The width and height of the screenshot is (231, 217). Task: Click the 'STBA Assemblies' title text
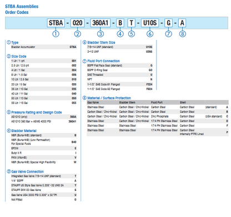[22, 7]
